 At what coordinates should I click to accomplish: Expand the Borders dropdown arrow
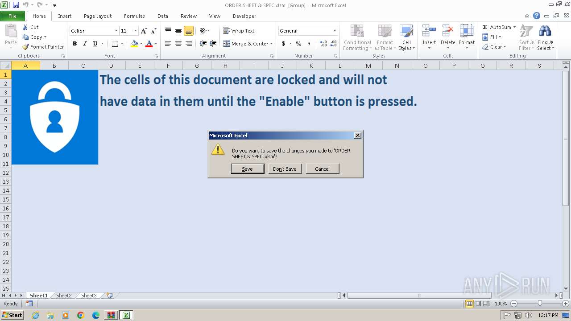point(122,44)
